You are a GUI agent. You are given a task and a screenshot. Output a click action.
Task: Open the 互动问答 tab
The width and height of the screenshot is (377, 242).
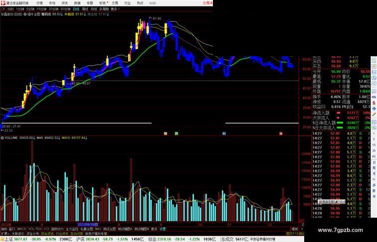[x=77, y=234]
